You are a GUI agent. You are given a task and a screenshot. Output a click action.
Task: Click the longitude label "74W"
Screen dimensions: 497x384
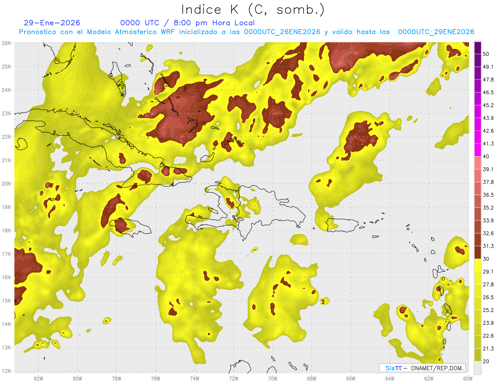195,379
